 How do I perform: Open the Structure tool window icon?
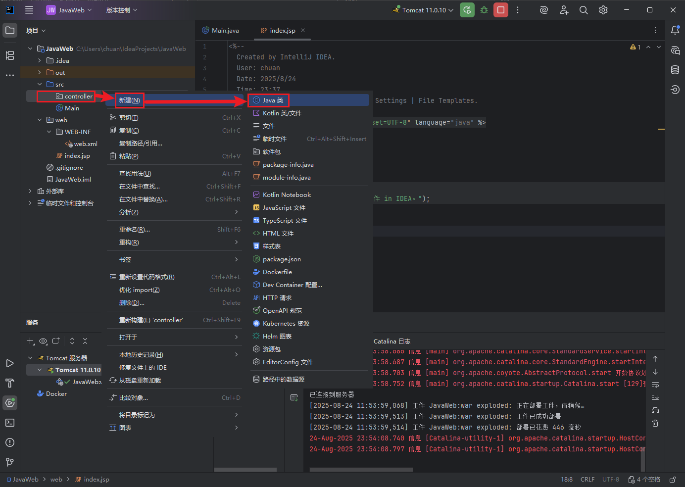(x=10, y=55)
